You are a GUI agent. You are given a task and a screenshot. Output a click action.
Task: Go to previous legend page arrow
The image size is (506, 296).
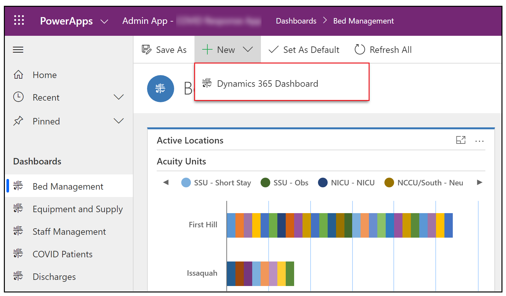[166, 183]
